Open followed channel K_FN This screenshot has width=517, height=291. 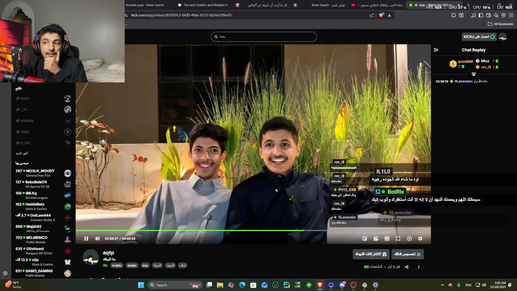[x=43, y=143]
